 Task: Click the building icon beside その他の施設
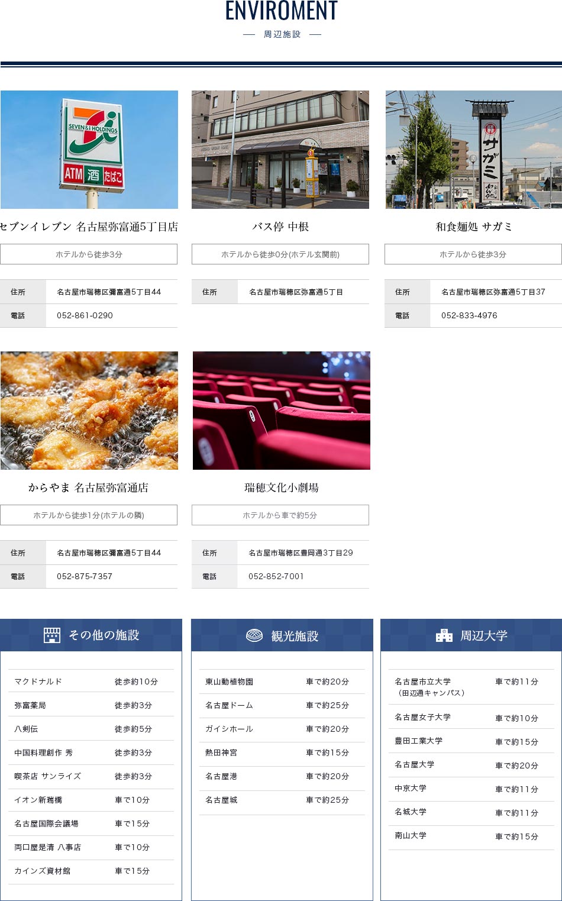(x=52, y=635)
